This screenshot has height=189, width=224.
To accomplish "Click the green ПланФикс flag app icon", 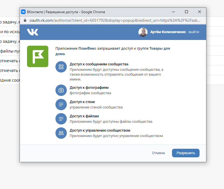I will pos(38,56).
